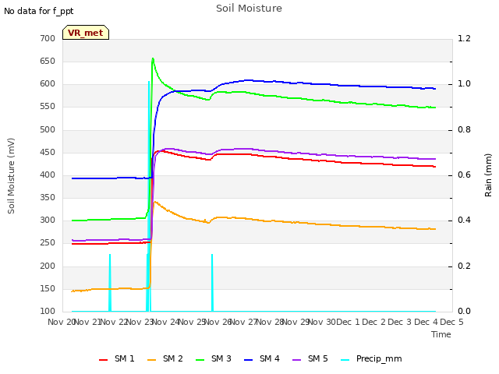
Task: Click the 0.0 tick label on rain axis
Action: (x=464, y=311)
